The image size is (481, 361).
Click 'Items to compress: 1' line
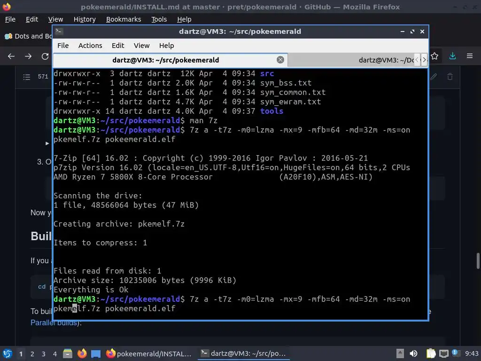point(101,243)
